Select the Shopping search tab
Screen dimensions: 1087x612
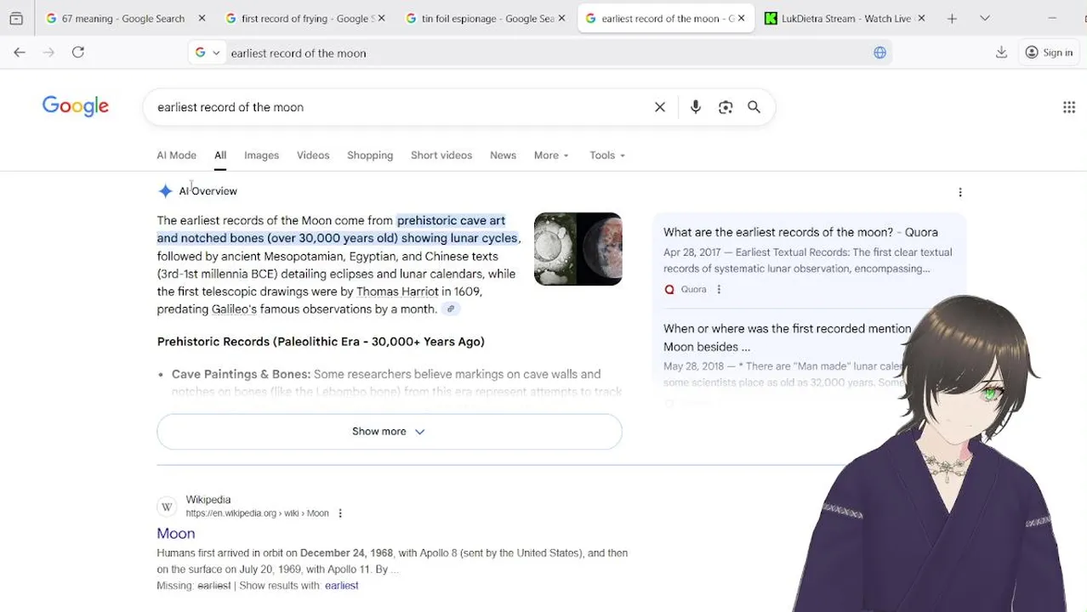(370, 156)
